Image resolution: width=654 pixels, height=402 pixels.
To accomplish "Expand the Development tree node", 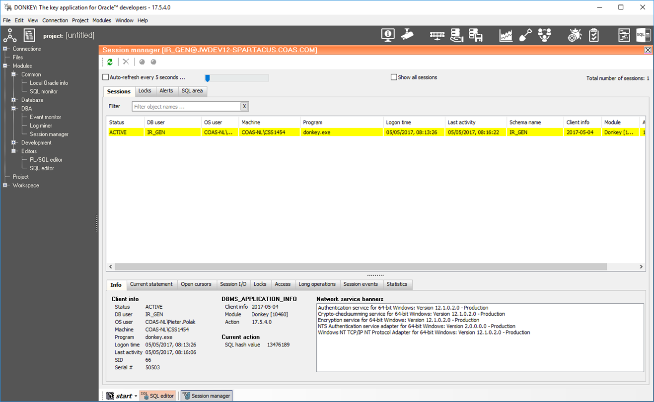I will click(x=14, y=143).
